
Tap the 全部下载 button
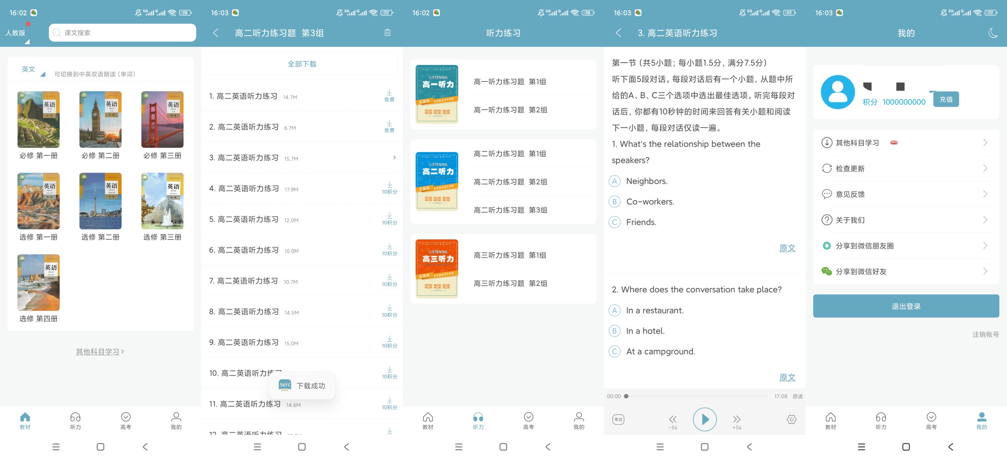[302, 64]
